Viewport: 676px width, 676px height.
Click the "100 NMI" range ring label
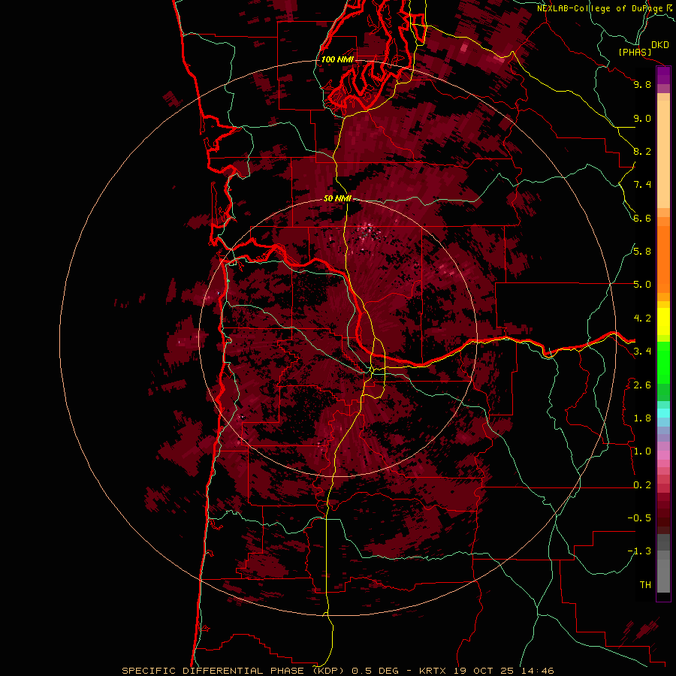point(337,59)
